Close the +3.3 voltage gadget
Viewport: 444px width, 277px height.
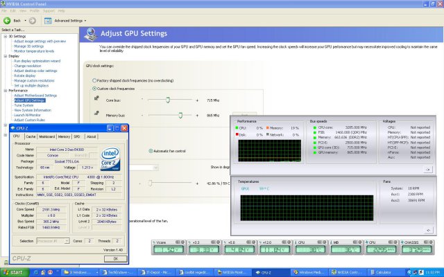click(x=218, y=242)
